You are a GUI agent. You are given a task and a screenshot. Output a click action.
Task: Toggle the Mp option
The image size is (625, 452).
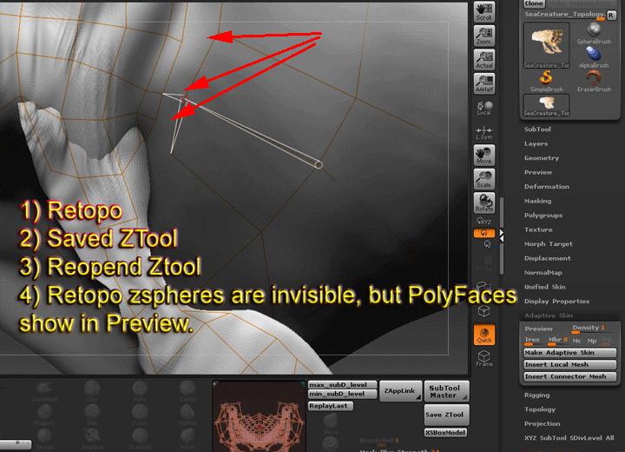[592, 341]
